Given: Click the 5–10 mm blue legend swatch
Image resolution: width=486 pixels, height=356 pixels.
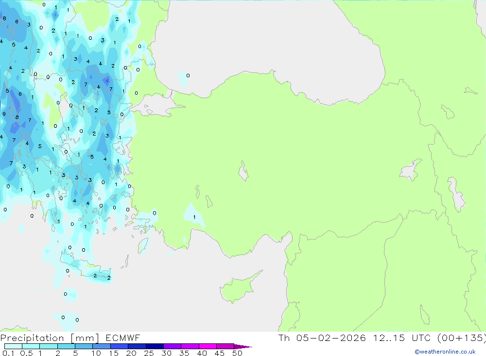Looking at the screenshot, I should [x=84, y=346].
